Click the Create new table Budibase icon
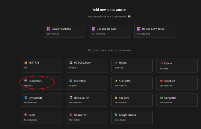The width and height of the screenshot is (201, 129). (48, 29)
